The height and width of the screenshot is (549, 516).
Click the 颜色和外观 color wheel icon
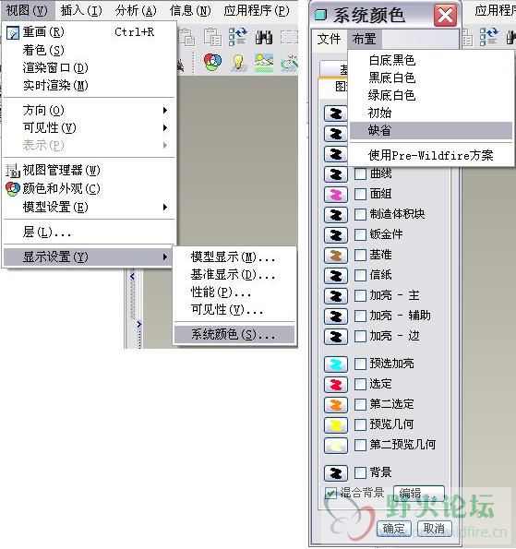pos(13,189)
